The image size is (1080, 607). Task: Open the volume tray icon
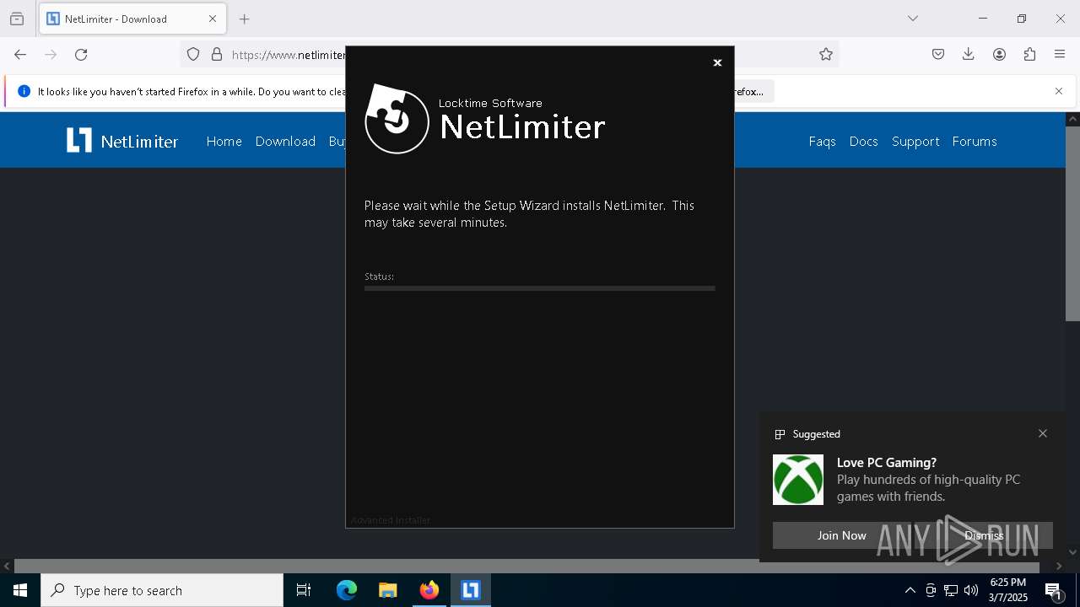971,590
